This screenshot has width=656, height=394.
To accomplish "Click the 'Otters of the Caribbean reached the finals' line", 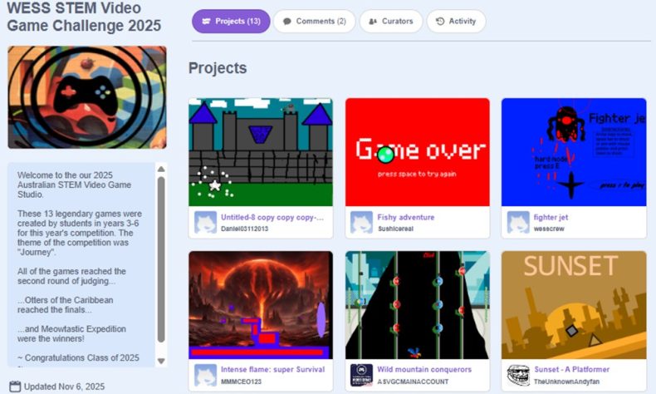I will (66, 305).
